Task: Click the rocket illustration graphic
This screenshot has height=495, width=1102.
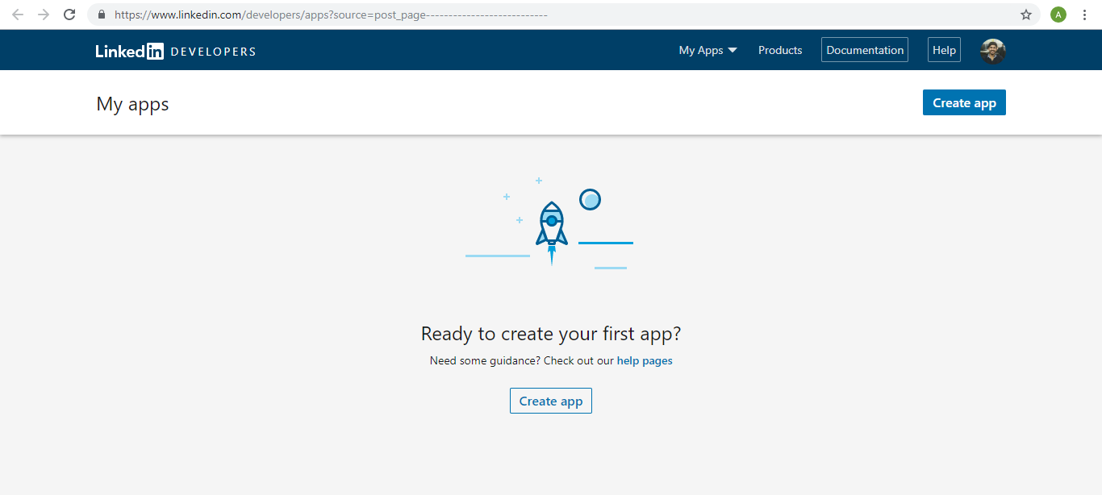Action: click(x=551, y=224)
